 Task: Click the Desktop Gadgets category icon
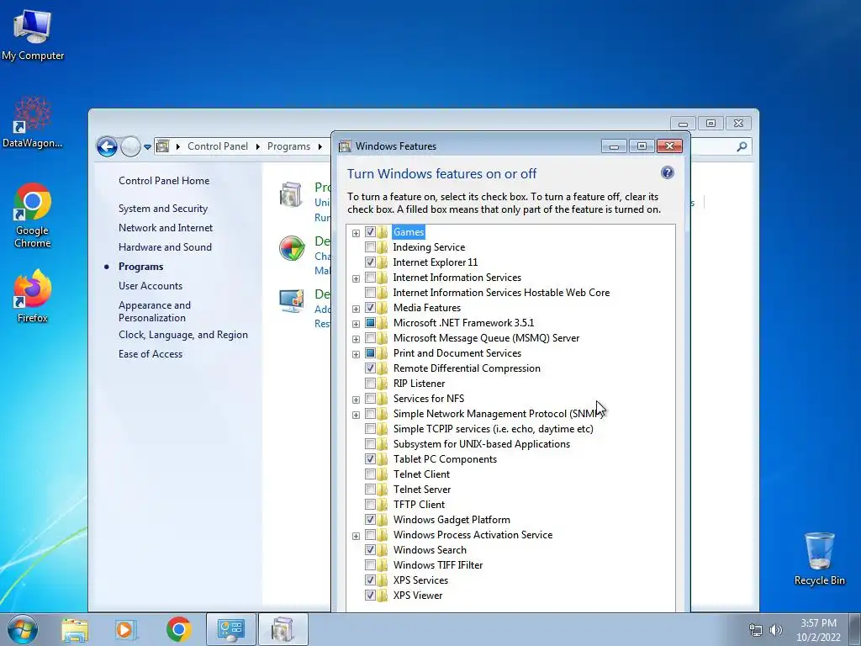coord(291,301)
